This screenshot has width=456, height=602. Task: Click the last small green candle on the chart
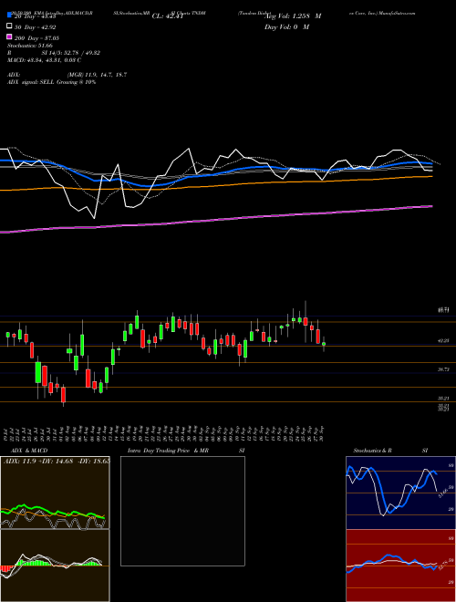(324, 344)
